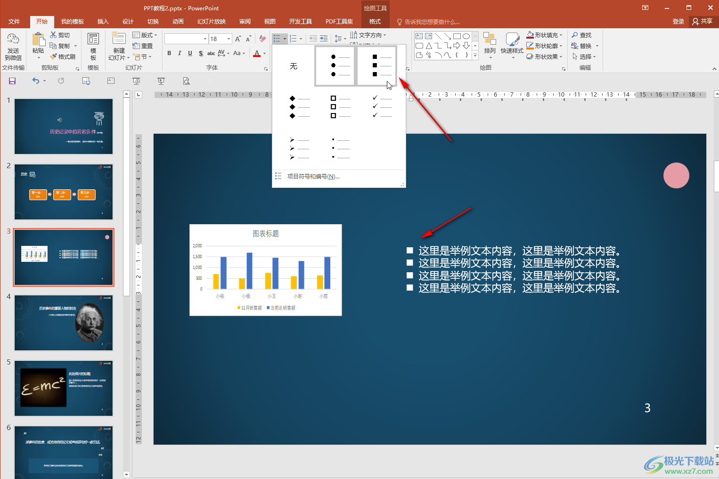
Task: Save the presentation from quick access toolbar
Action: click(12, 81)
